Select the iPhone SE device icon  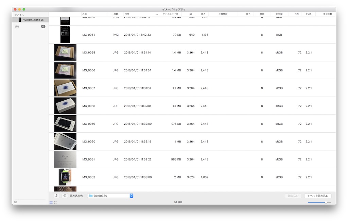(20, 20)
